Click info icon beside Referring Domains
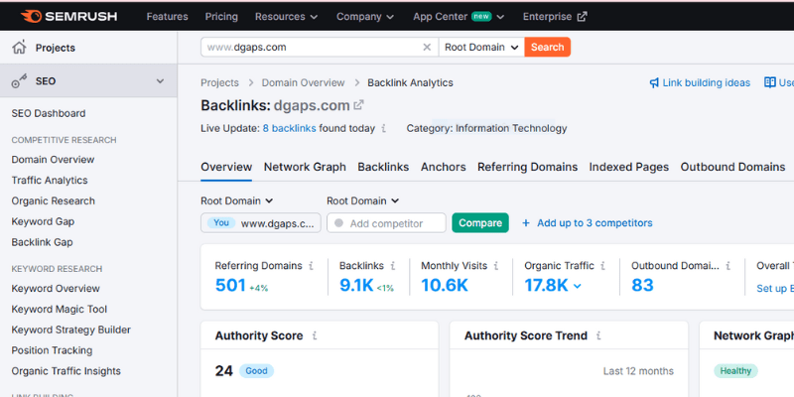Image resolution: width=794 pixels, height=397 pixels. [x=311, y=266]
